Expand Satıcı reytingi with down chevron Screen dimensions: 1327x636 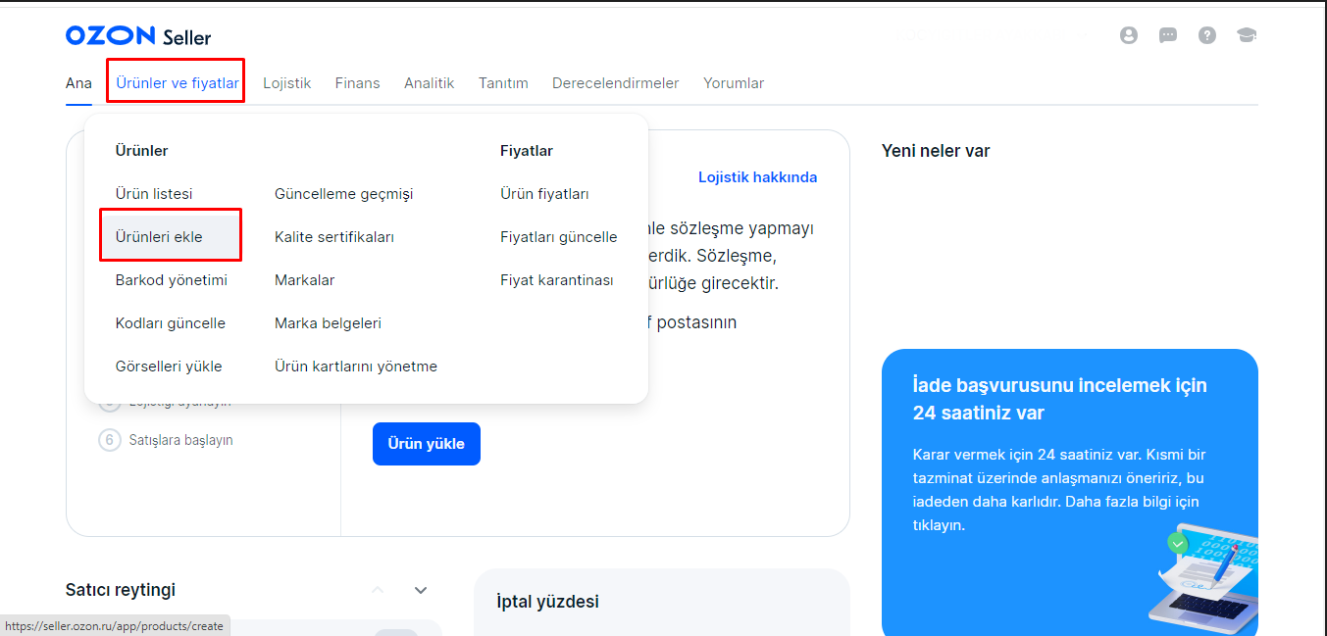(x=421, y=590)
